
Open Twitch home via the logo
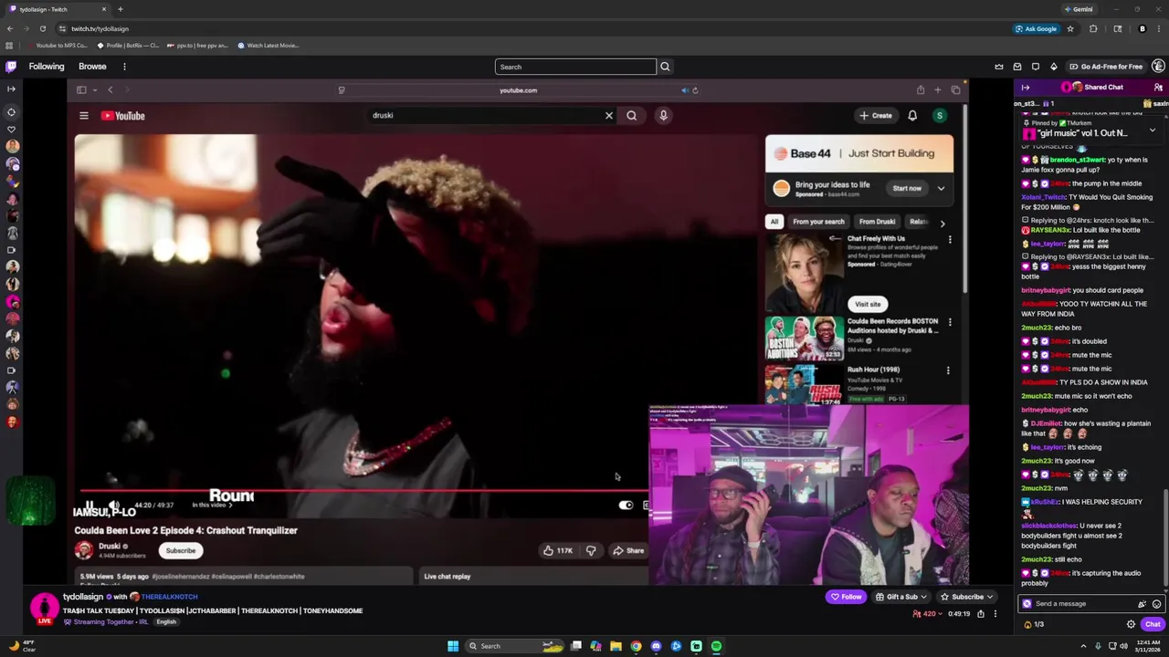[x=11, y=67]
